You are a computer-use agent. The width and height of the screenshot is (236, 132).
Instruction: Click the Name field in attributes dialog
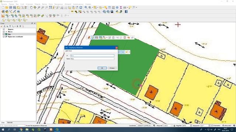click(x=93, y=59)
